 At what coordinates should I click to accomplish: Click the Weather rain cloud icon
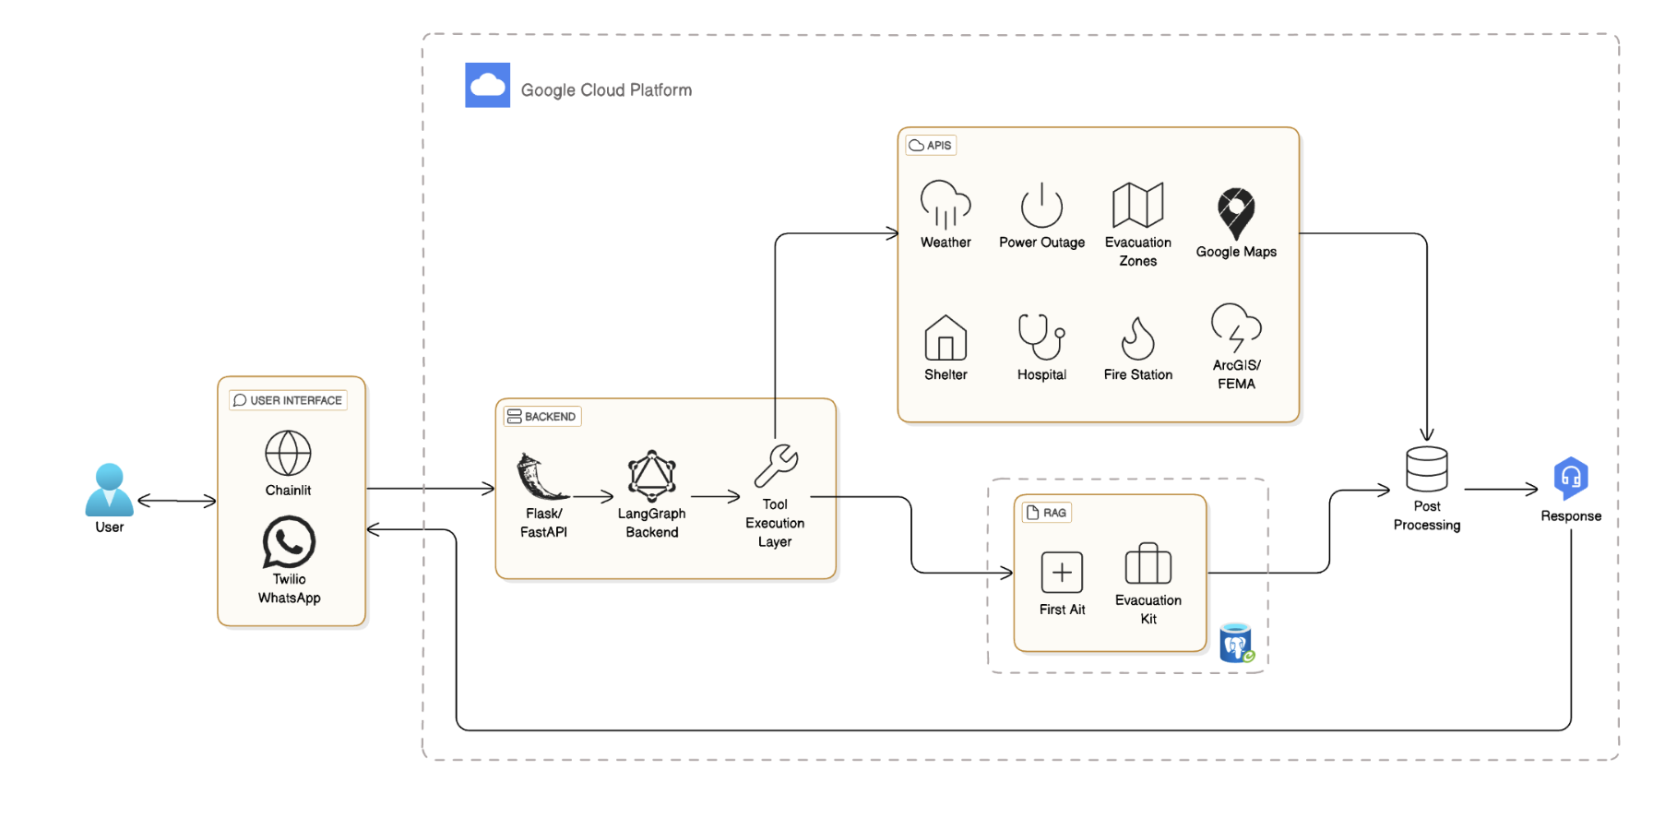[945, 204]
